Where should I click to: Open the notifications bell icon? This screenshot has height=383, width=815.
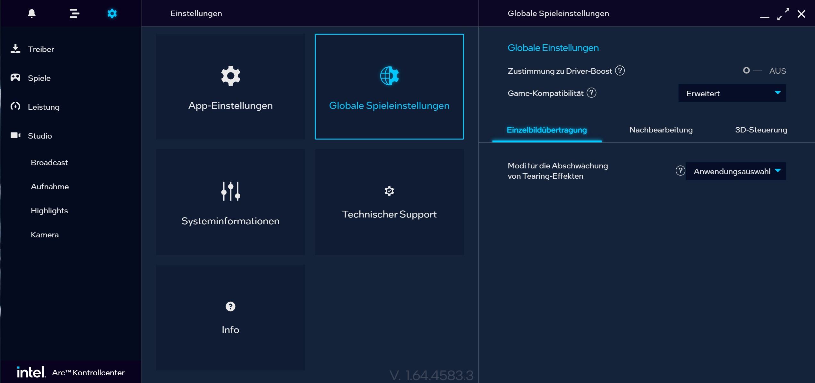31,13
